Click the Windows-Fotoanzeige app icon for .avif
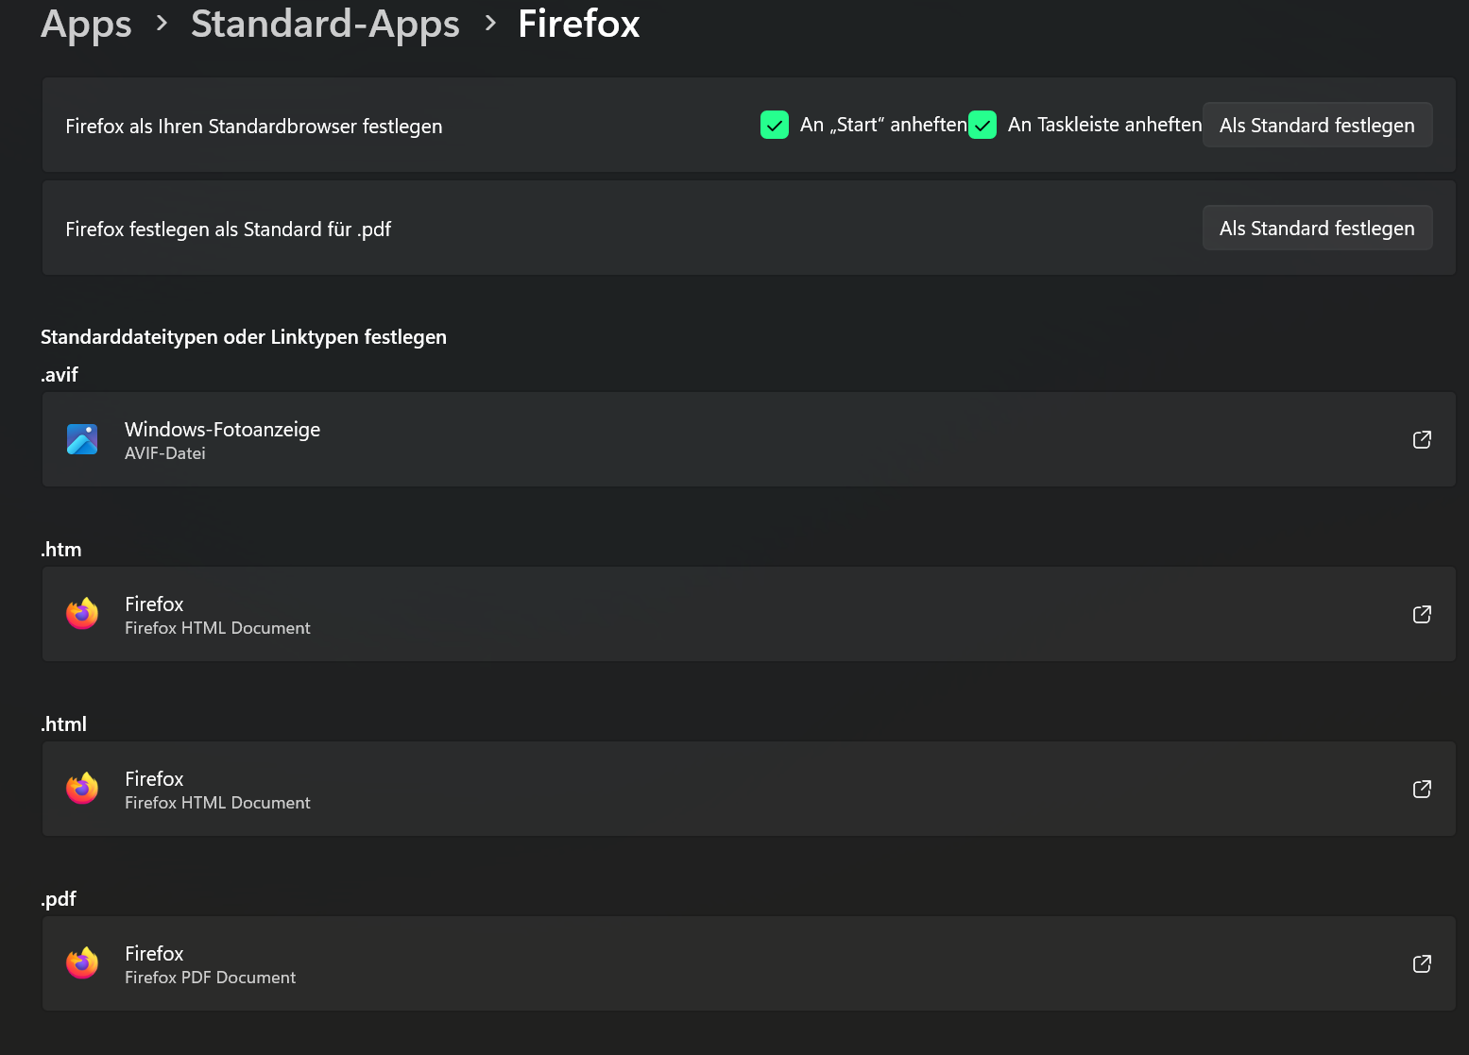The image size is (1469, 1055). [x=82, y=439]
